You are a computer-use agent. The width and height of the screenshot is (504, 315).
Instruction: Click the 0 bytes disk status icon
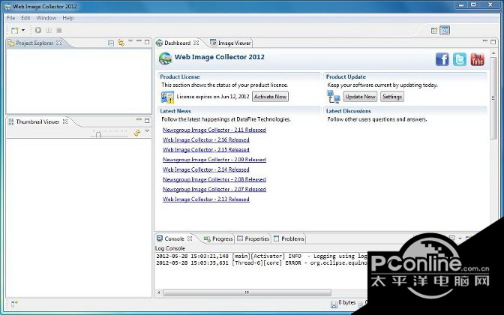[x=334, y=304]
